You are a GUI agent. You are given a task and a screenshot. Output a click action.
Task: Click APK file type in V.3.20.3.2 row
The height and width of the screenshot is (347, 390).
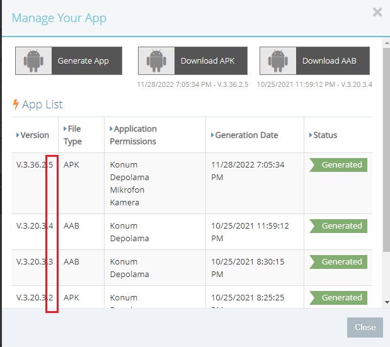tap(71, 297)
